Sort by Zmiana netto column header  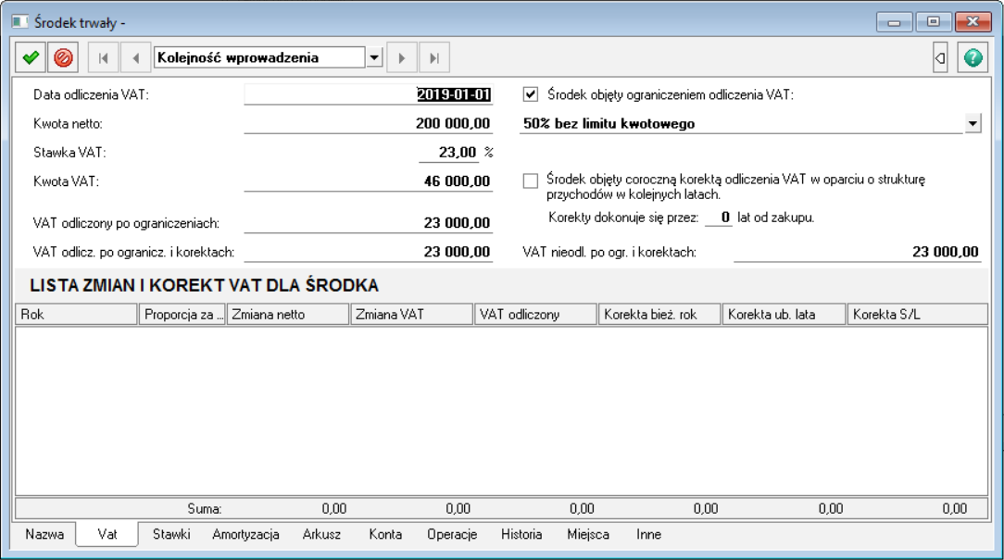[289, 315]
